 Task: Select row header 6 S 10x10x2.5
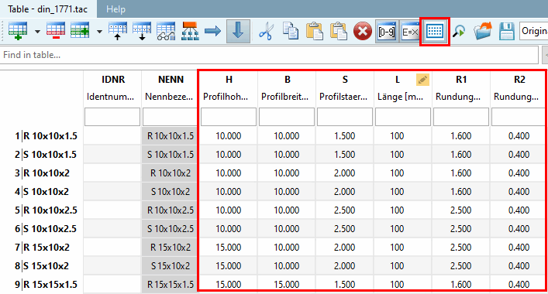pos(42,229)
